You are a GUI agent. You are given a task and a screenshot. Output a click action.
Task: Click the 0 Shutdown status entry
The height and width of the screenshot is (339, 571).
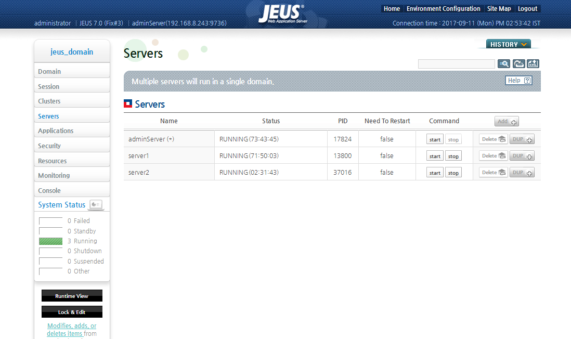[84, 251]
